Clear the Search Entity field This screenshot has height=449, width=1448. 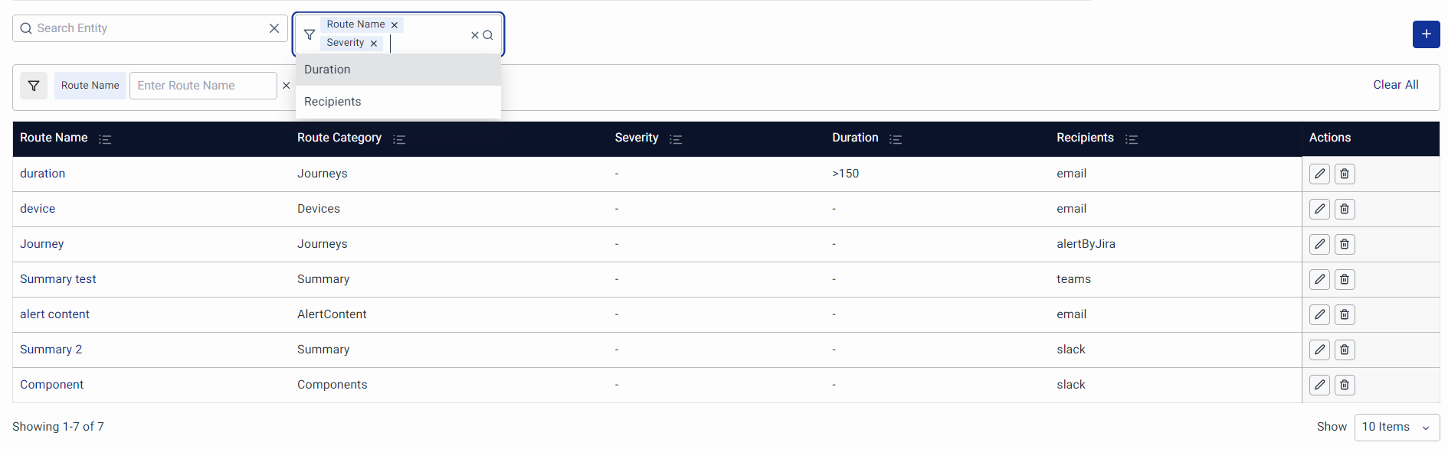274,28
